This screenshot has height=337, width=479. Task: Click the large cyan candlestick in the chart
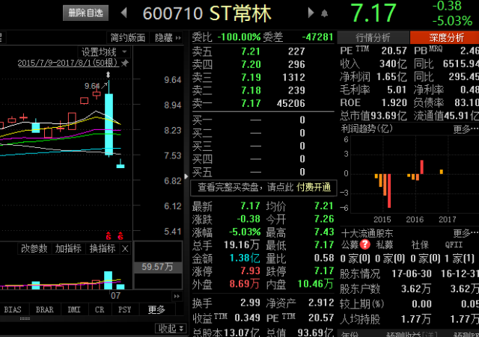tap(109, 125)
